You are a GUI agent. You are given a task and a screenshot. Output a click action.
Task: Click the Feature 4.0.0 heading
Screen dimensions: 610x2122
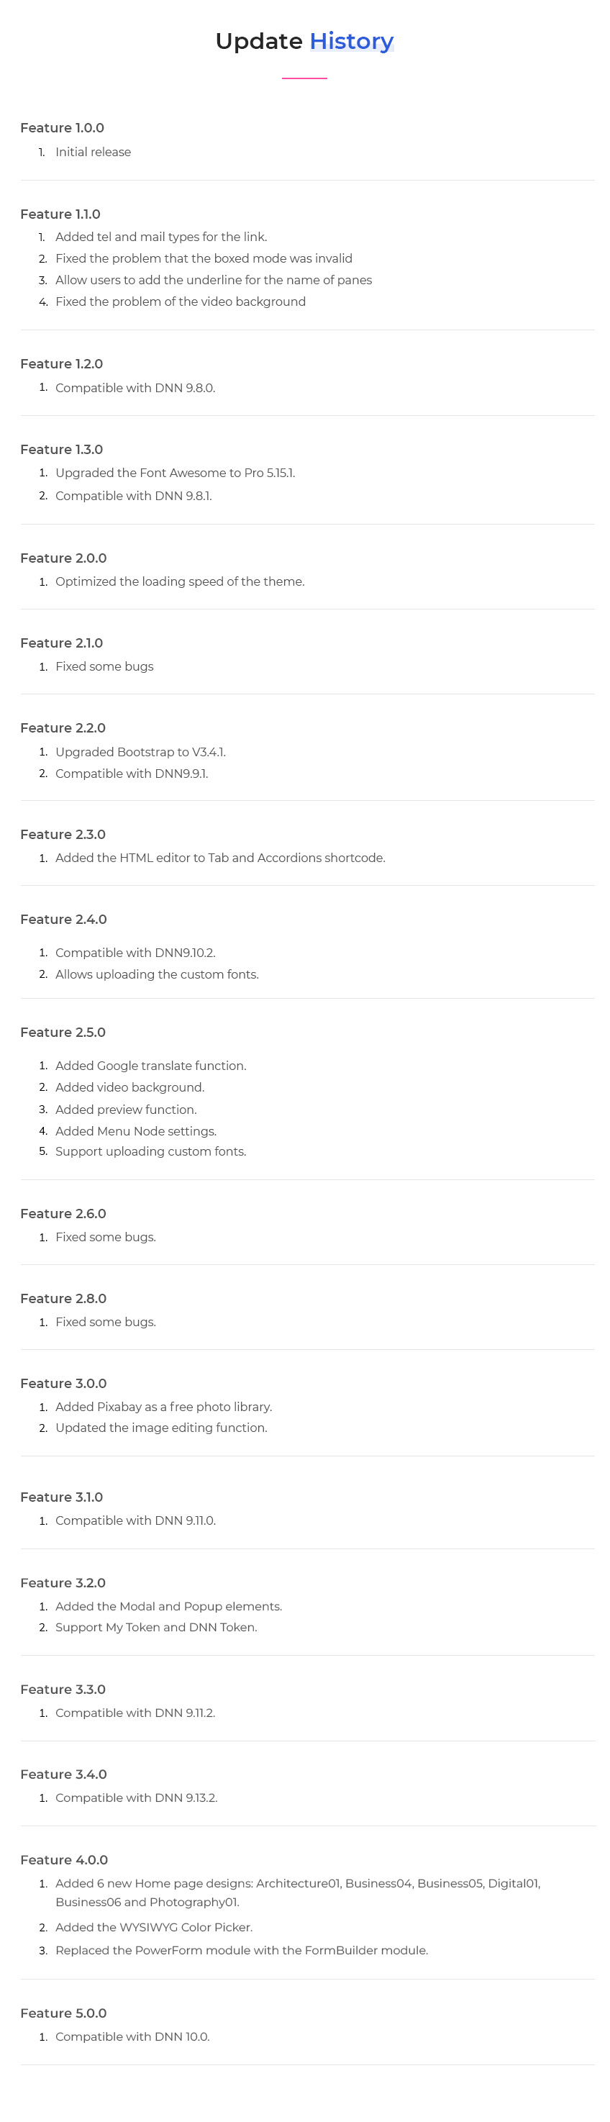[x=64, y=1859]
